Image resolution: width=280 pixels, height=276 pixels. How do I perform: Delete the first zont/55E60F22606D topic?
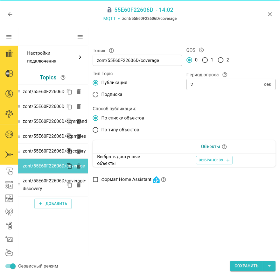pyautogui.click(x=78, y=92)
